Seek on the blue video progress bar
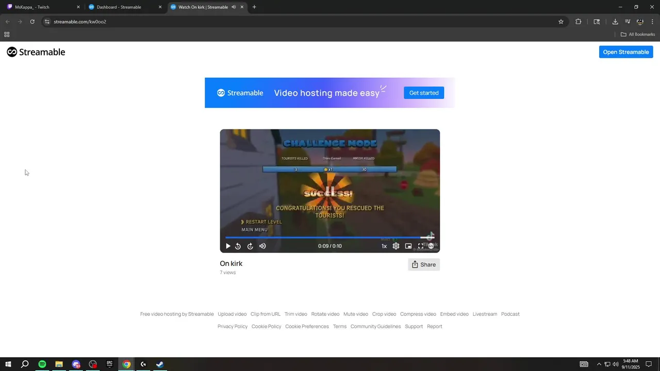 [329, 238]
